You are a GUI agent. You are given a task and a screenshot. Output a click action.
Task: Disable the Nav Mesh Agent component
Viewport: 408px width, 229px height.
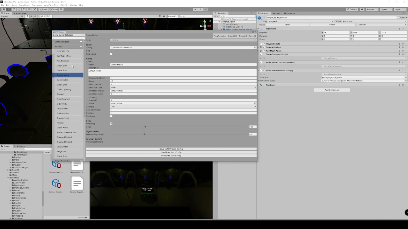point(264,51)
